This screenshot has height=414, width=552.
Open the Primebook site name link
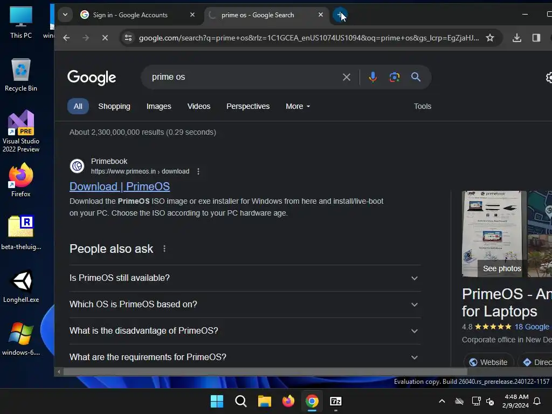point(109,161)
